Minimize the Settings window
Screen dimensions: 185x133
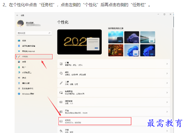coord(158,14)
